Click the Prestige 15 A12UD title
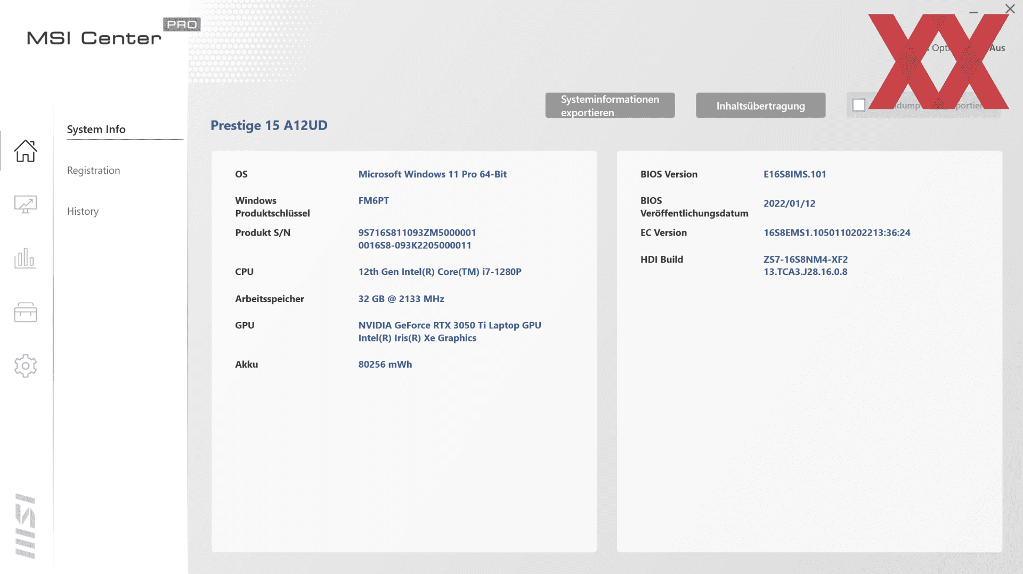 tap(269, 125)
